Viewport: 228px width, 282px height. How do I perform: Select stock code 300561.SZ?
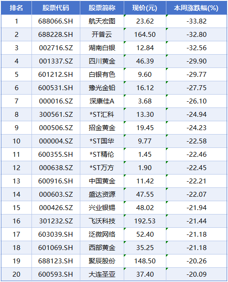(x=56, y=115)
